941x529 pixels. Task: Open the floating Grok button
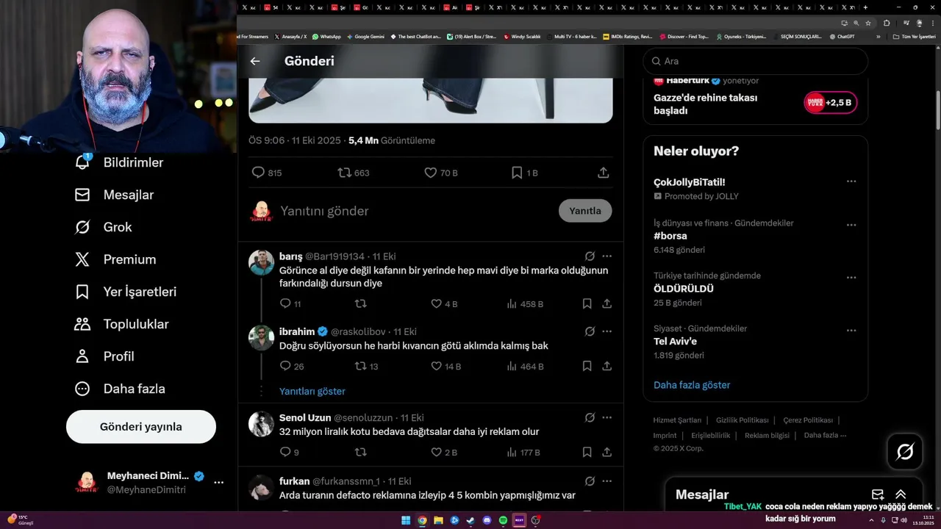[x=905, y=452]
